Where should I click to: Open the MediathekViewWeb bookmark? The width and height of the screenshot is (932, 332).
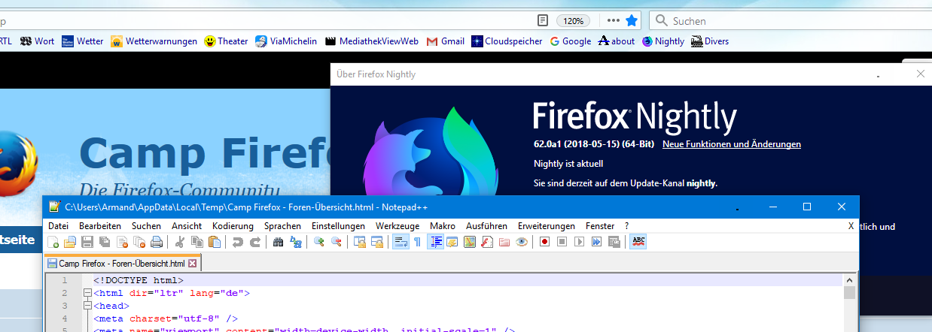point(371,41)
